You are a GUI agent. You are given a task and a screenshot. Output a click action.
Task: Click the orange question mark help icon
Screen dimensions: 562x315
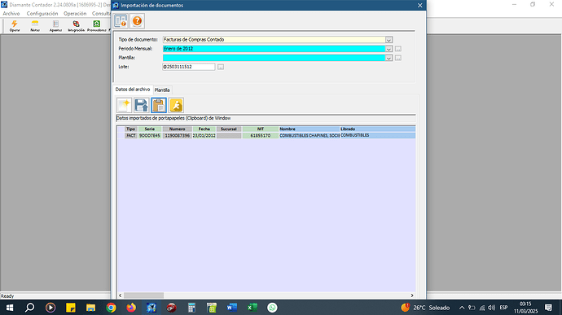137,21
